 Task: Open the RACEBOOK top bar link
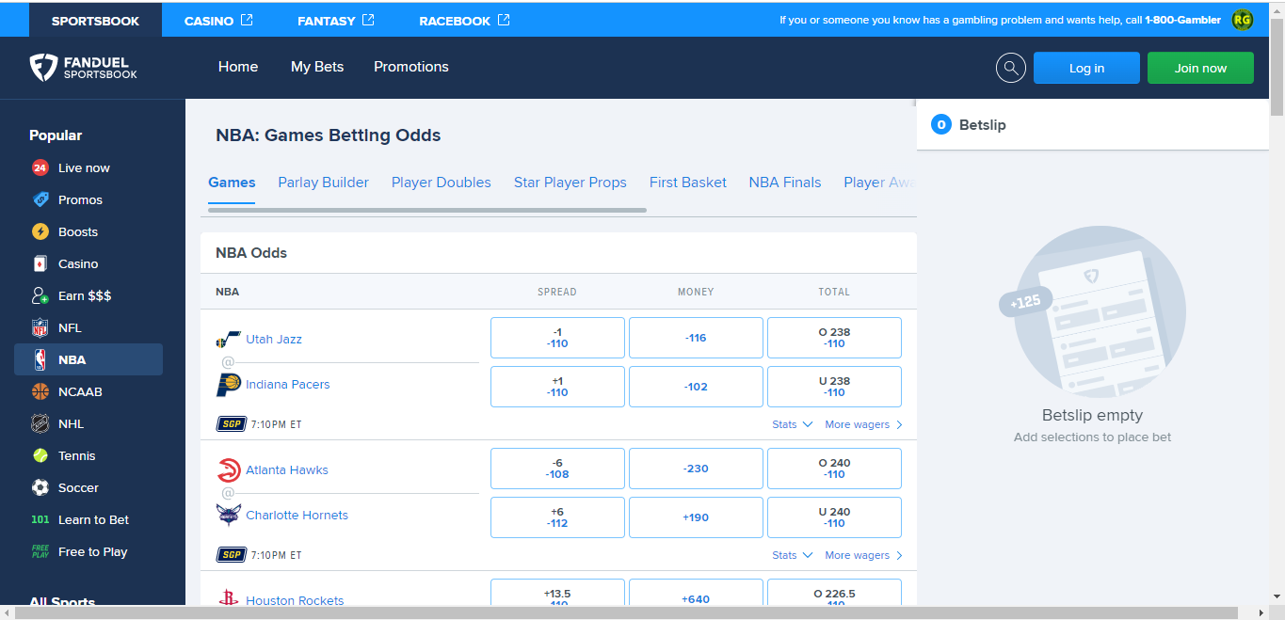(464, 20)
